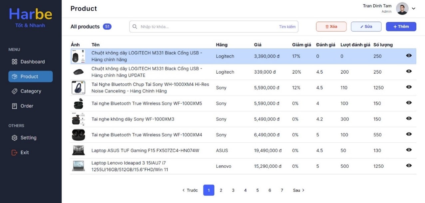This screenshot has height=203, width=425.
Task: Click the red Xóa delete button
Action: click(331, 27)
